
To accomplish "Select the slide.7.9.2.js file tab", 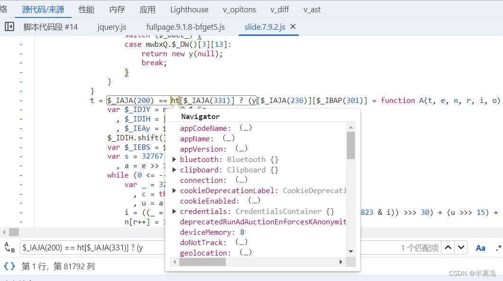I will click(x=265, y=27).
